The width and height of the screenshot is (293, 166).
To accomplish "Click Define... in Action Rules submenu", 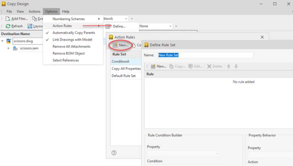I will [119, 26].
